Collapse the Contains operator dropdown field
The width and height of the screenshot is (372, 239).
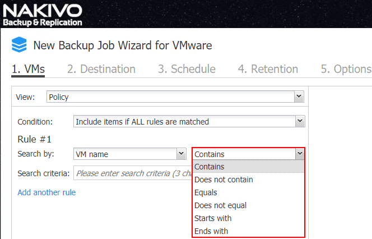click(x=248, y=154)
